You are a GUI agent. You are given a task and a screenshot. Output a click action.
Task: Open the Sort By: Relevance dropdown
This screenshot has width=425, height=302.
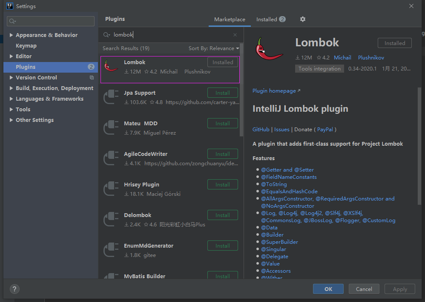click(214, 48)
